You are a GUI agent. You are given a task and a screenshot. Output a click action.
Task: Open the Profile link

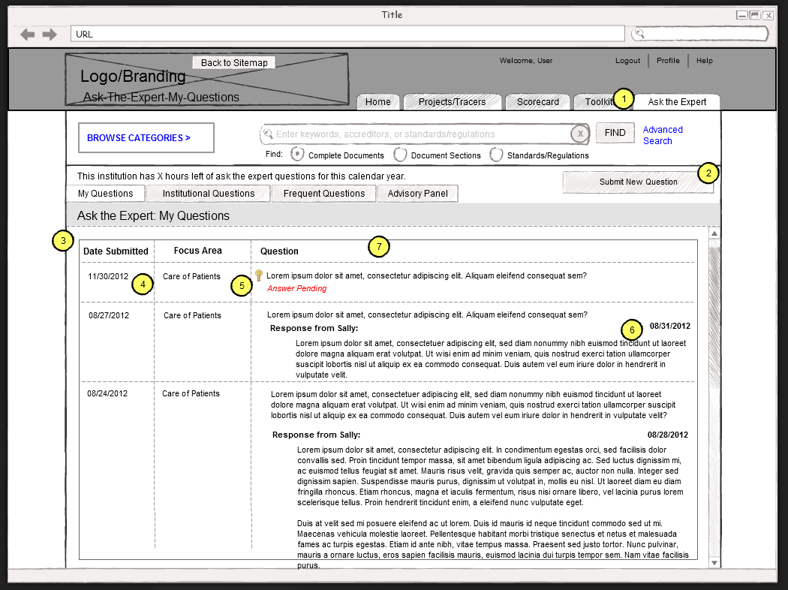click(668, 60)
